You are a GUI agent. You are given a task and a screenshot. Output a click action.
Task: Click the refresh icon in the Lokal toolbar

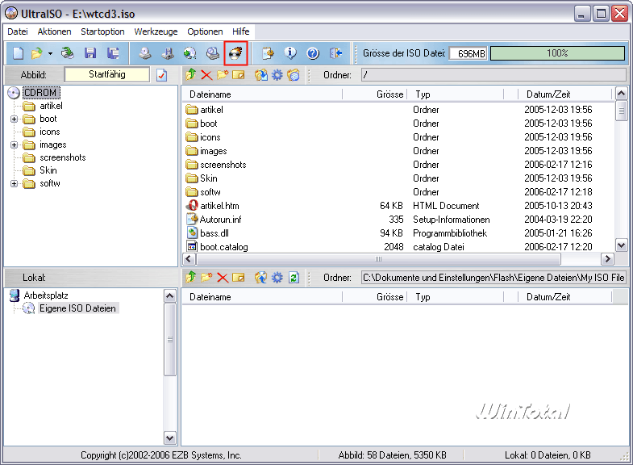pyautogui.click(x=294, y=278)
